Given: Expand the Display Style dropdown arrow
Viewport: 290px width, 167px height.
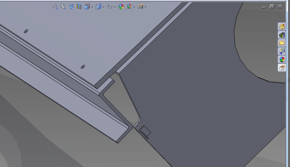Looking at the screenshot, I should click(103, 7).
